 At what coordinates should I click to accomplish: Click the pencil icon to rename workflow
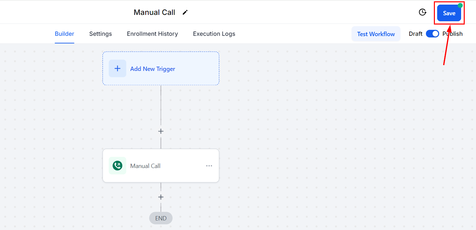(x=185, y=12)
